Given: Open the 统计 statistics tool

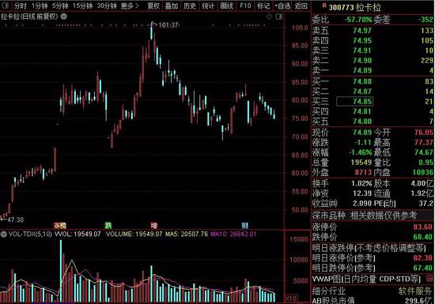Looking at the screenshot, I should (208, 6).
